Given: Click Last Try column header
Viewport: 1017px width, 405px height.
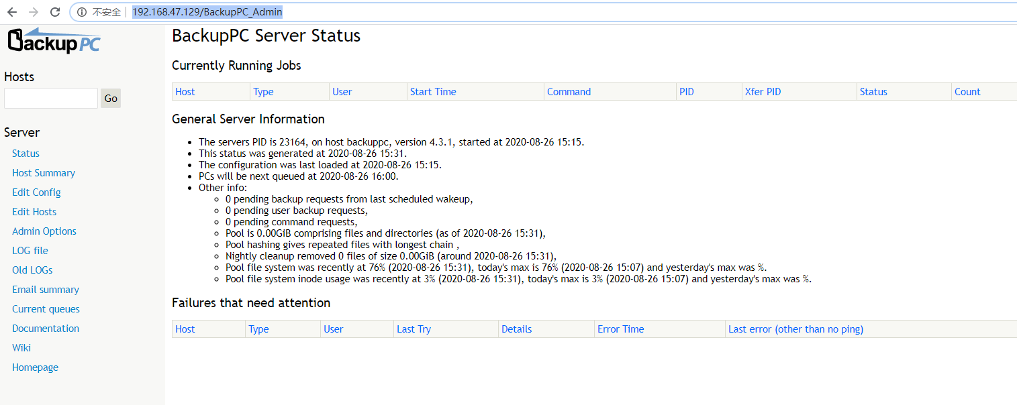Looking at the screenshot, I should click(x=414, y=329).
